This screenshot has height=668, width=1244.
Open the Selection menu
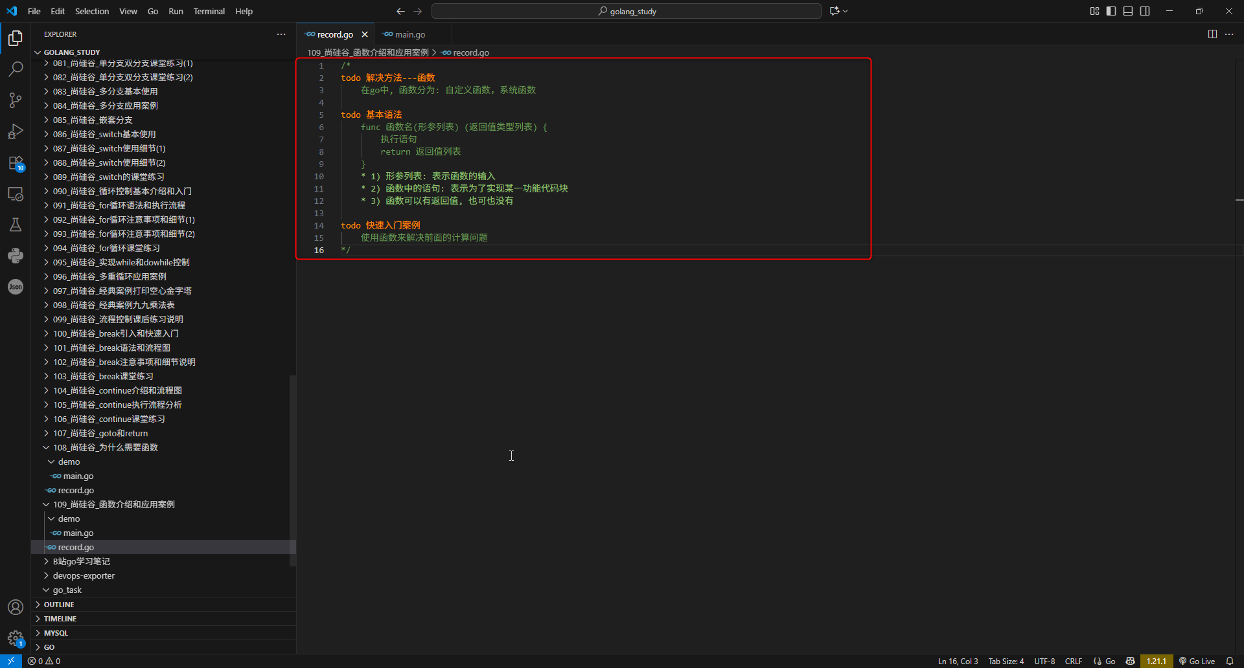92,11
